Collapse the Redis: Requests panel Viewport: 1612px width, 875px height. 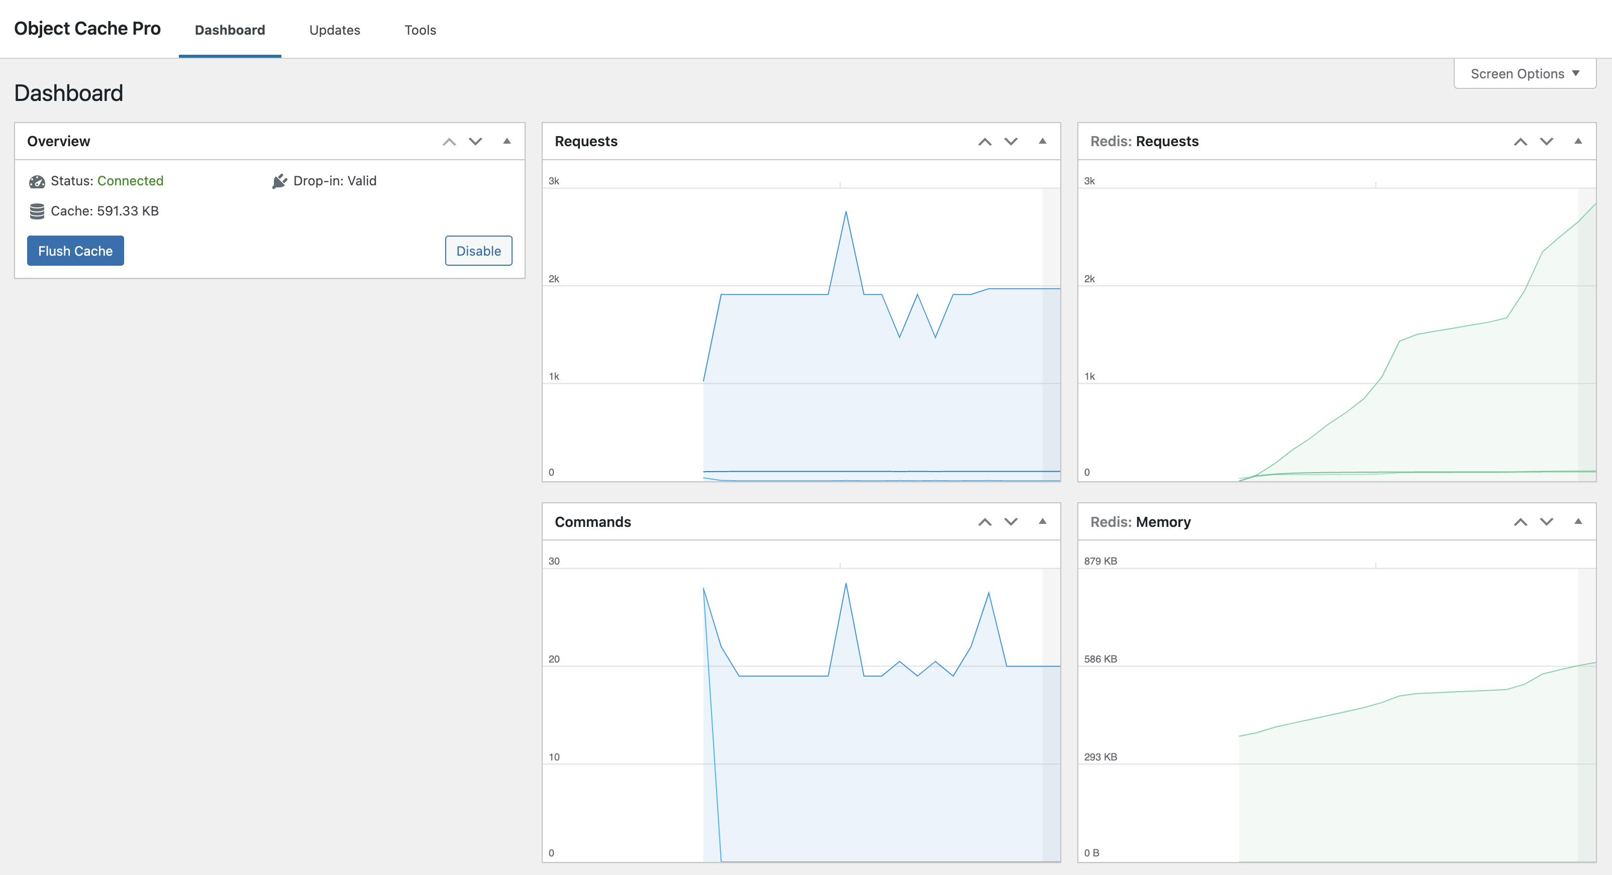pos(1578,141)
